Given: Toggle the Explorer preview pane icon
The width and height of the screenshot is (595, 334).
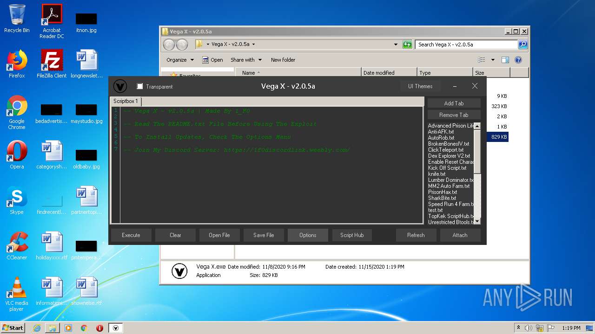Looking at the screenshot, I should [505, 60].
